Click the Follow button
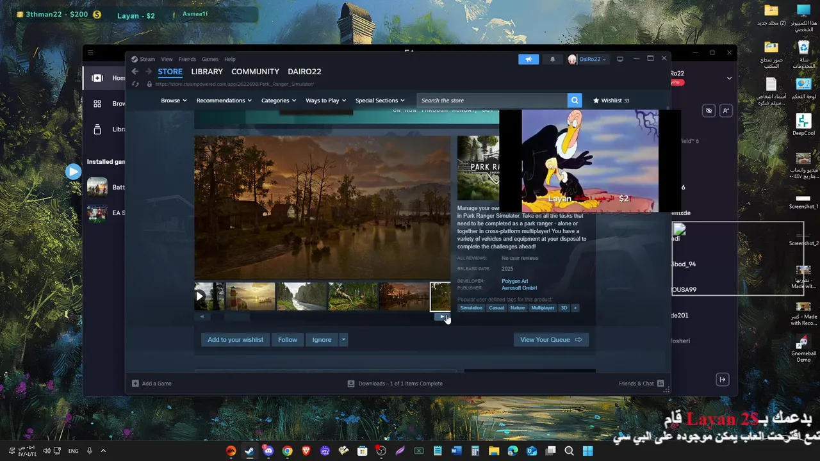This screenshot has height=461, width=820. (x=288, y=340)
